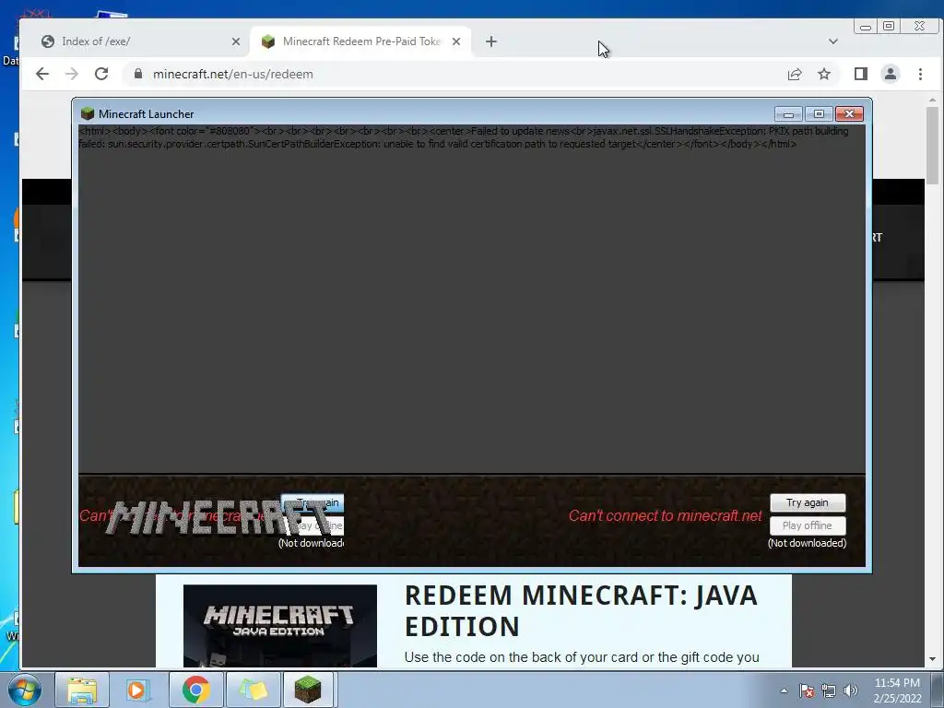
Task: Close the Minecraft Redeem Pre-Paid Token tab
Action: [x=456, y=41]
